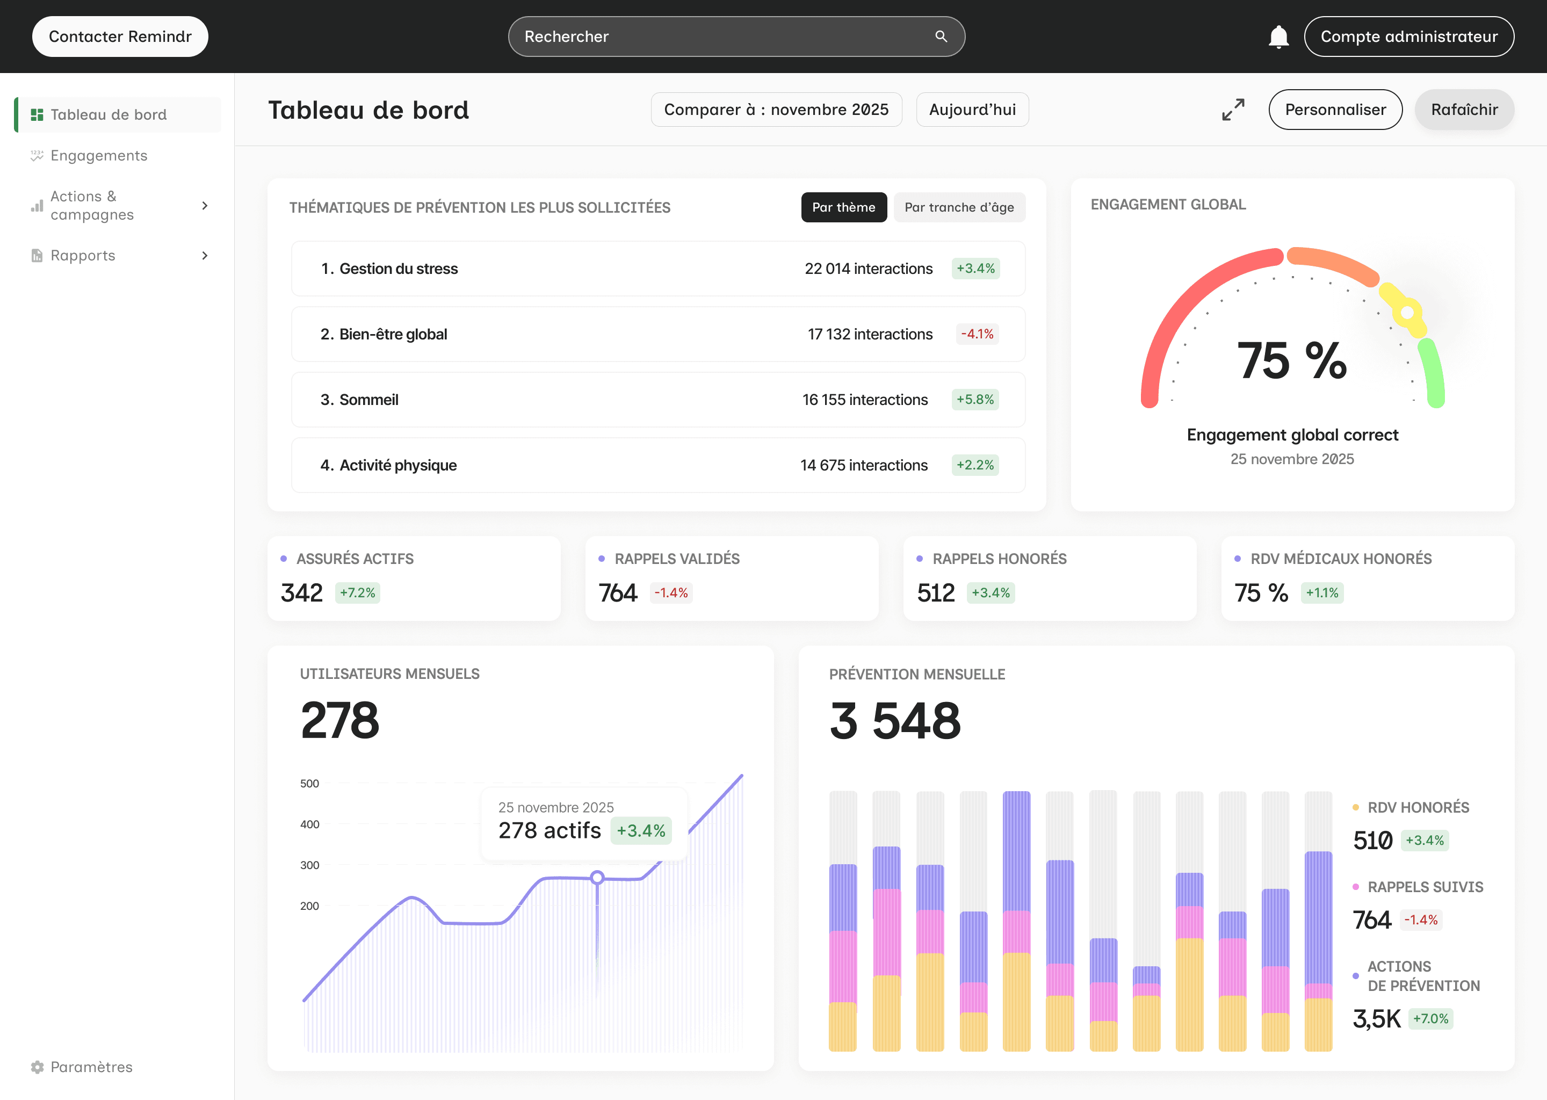Click the Engagements sidebar icon
The width and height of the screenshot is (1547, 1100).
point(37,156)
